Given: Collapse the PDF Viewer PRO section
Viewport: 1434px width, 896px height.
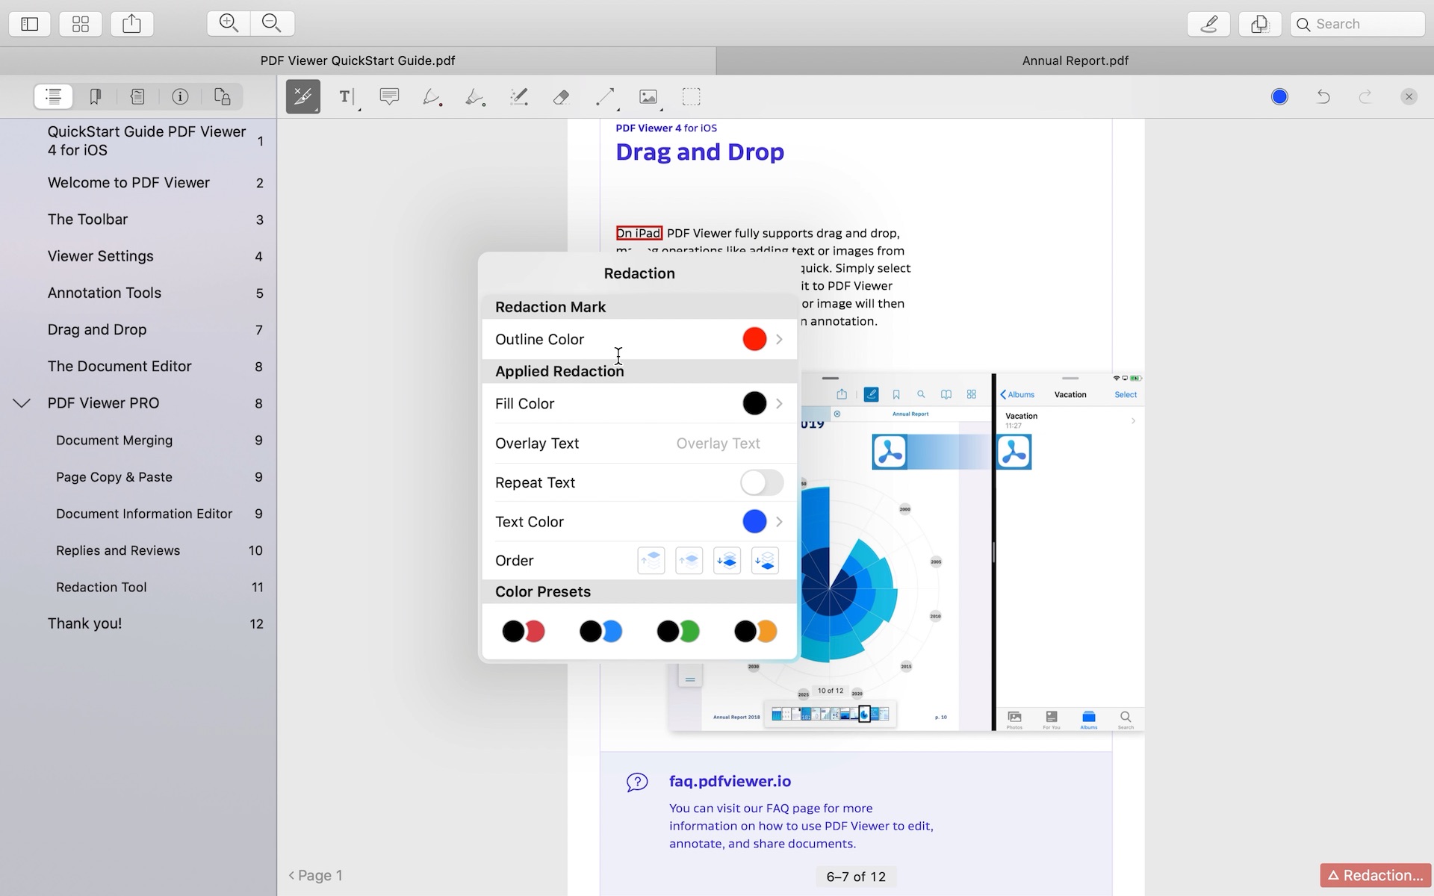Looking at the screenshot, I should pyautogui.click(x=22, y=403).
